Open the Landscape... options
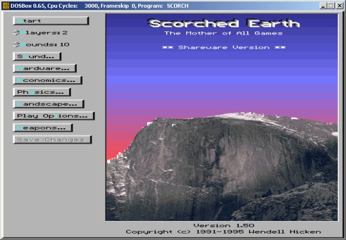 coord(49,104)
